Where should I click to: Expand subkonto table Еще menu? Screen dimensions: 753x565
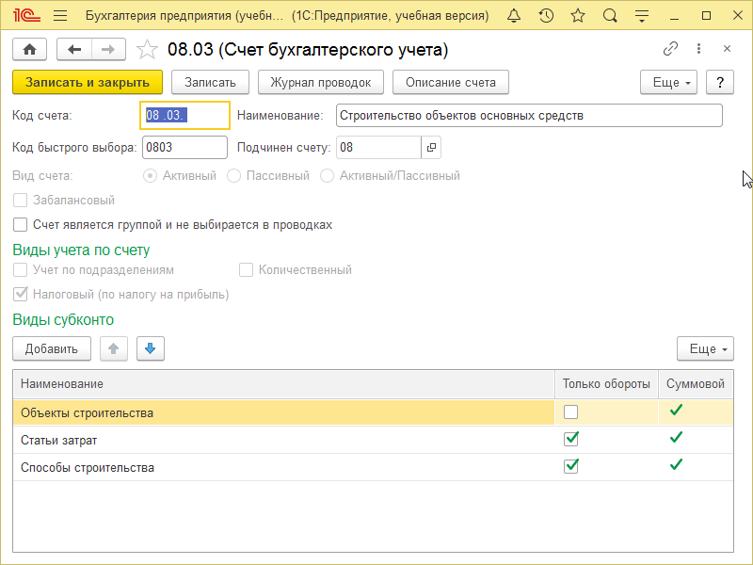[x=705, y=348]
